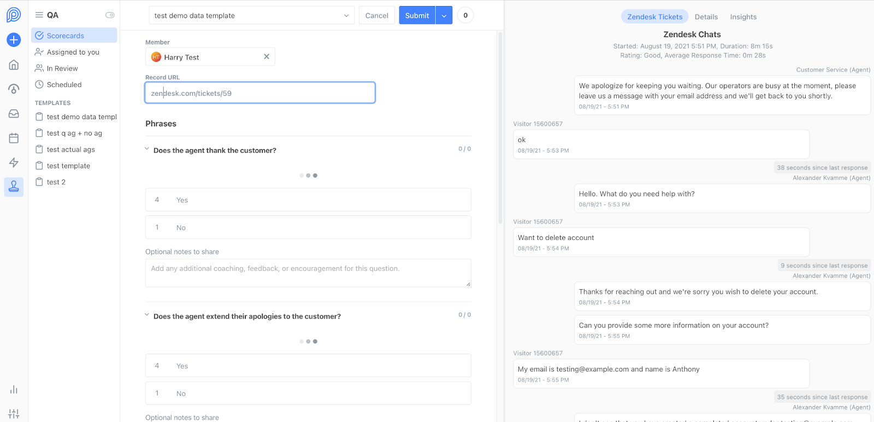Clear the Harry Test member selection
Viewport: 874px width, 422px height.
tap(267, 57)
